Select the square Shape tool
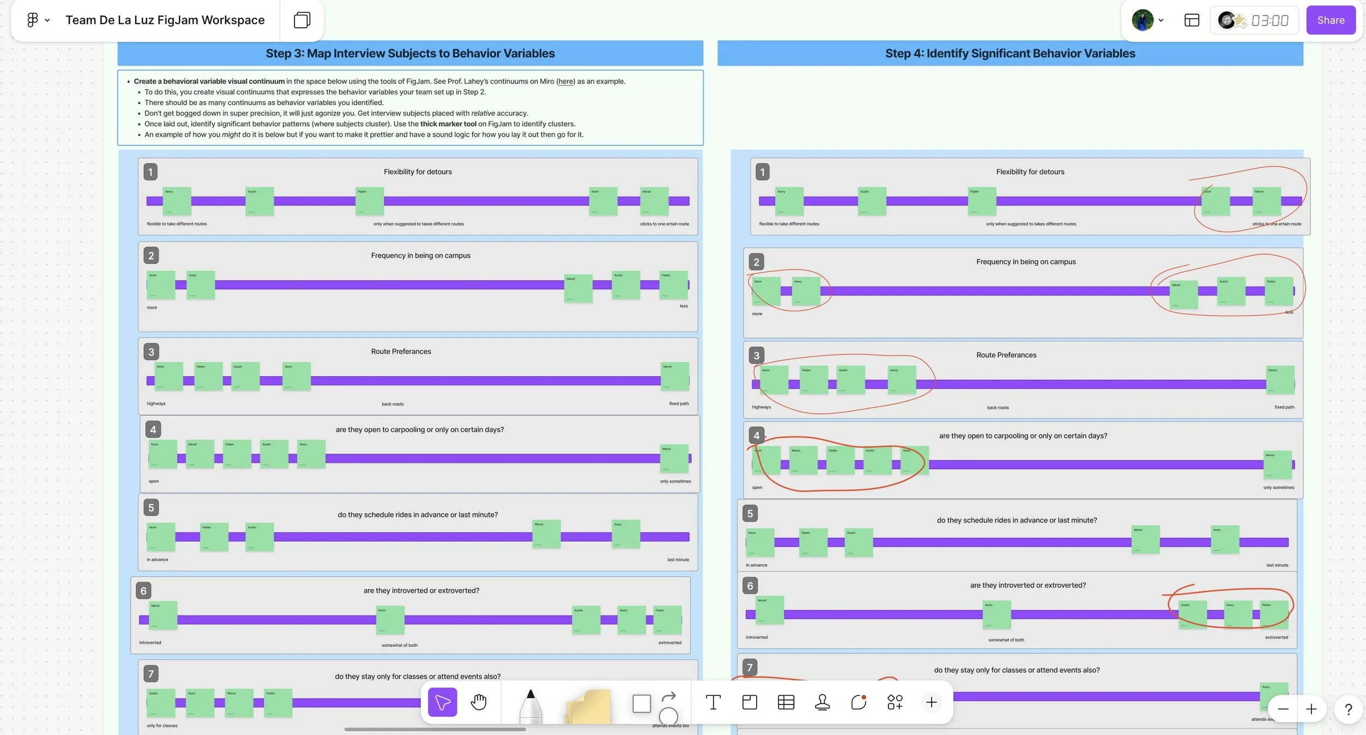 641,703
